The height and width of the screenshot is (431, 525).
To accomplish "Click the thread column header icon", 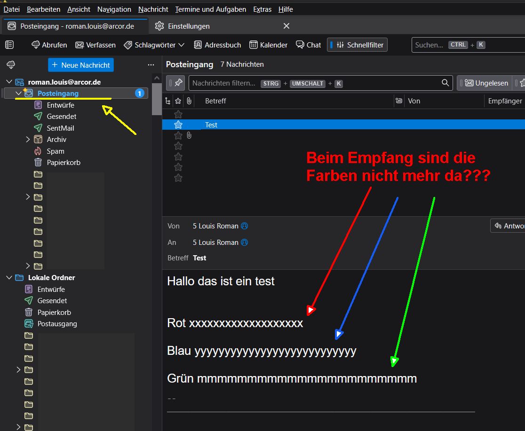I will pyautogui.click(x=168, y=101).
